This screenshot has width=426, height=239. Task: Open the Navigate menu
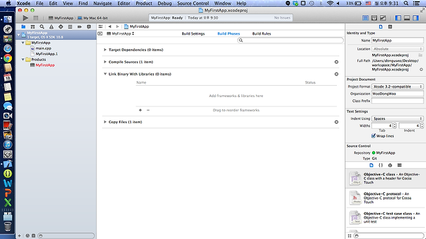click(102, 4)
